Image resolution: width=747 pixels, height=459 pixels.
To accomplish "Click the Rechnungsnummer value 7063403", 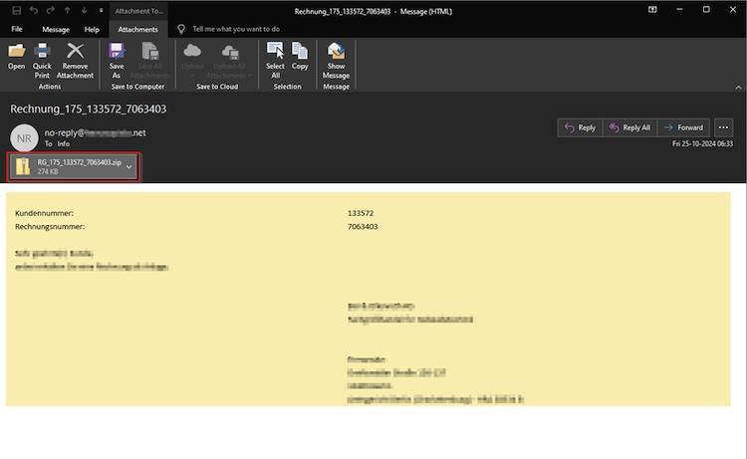I will (363, 227).
